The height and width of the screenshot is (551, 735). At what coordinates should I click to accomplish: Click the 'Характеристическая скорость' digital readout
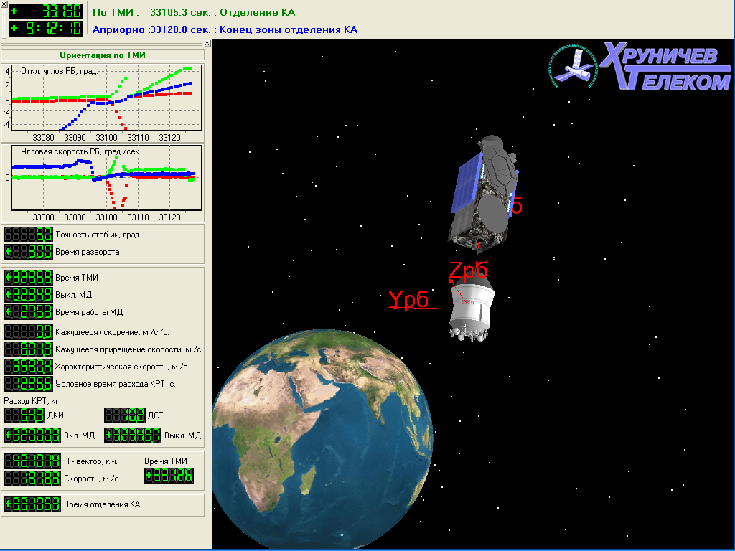(29, 367)
